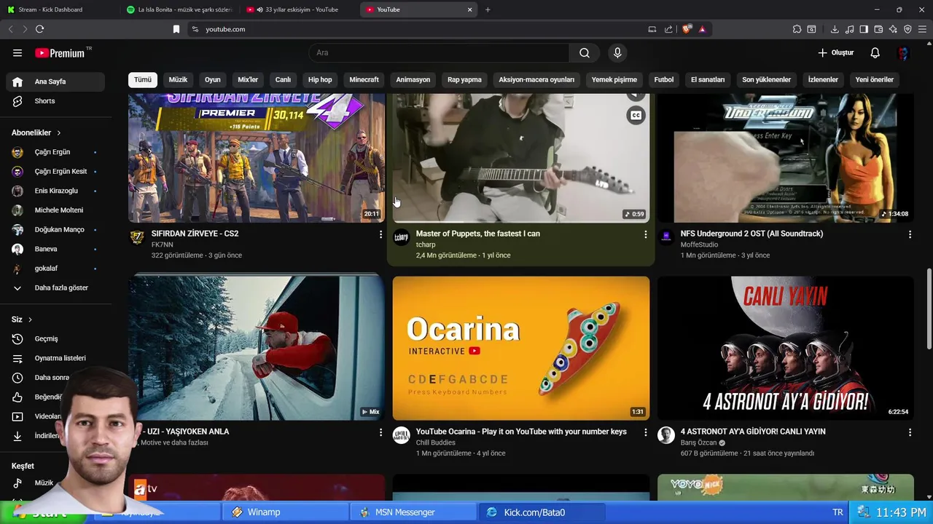Expand the Siz section
933x524 pixels.
coord(22,319)
